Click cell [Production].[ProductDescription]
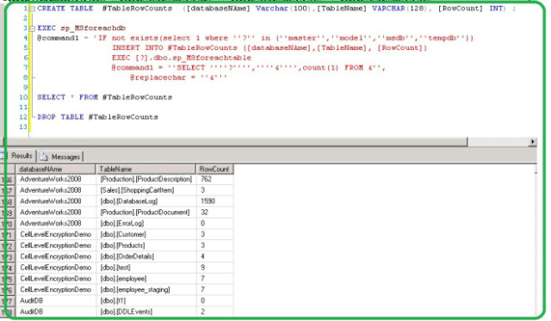The height and width of the screenshot is (321, 551). [x=145, y=179]
